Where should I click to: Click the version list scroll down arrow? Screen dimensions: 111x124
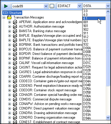coord(108,117)
